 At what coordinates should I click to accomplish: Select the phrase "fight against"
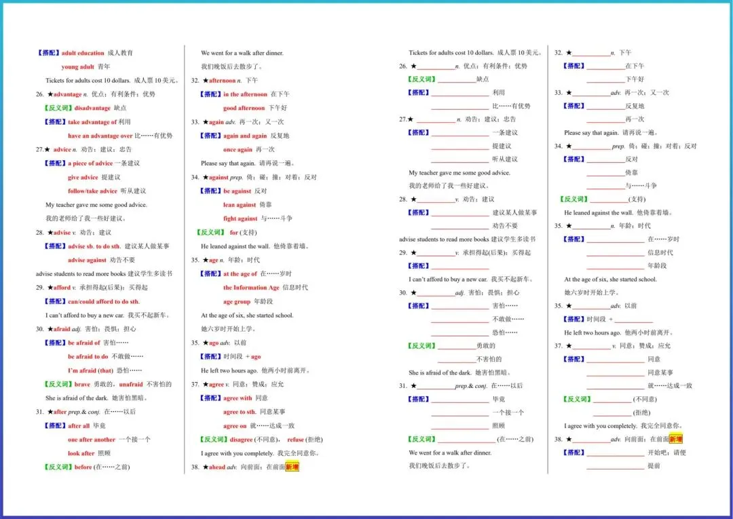point(240,218)
